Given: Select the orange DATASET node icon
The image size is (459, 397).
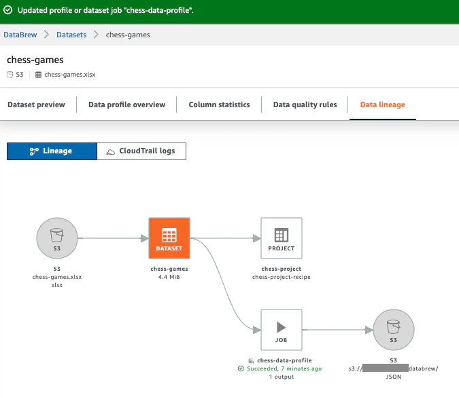Looking at the screenshot, I should (169, 238).
